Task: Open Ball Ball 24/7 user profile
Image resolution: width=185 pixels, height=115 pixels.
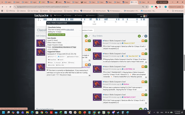Action: [x=129, y=97]
